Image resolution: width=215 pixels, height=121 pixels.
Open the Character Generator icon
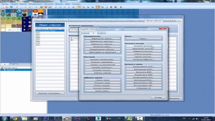point(116,7)
